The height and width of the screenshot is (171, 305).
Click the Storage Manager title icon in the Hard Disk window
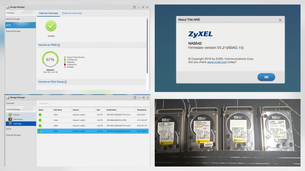coord(8,97)
